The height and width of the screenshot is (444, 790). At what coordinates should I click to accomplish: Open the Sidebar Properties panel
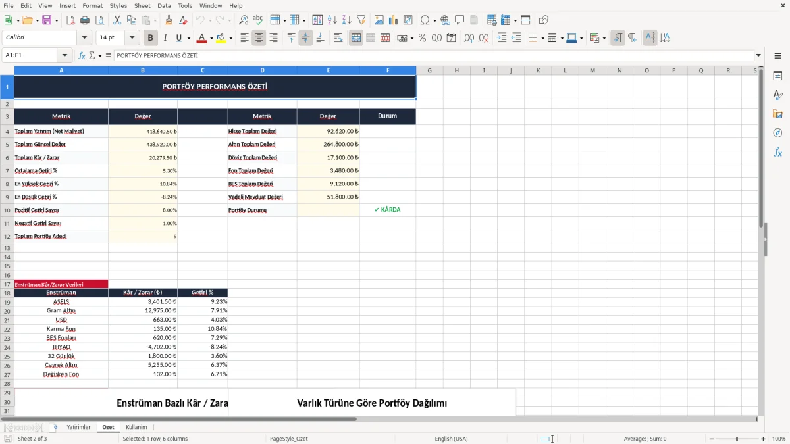(777, 76)
